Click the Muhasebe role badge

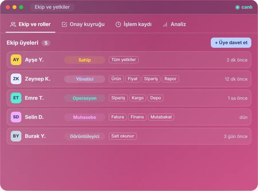(85, 117)
